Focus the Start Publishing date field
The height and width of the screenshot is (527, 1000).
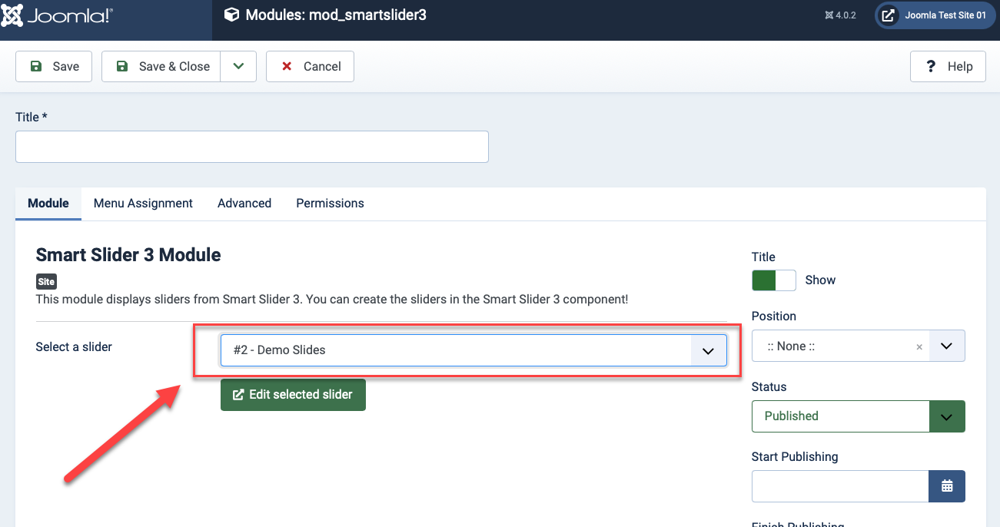[840, 486]
